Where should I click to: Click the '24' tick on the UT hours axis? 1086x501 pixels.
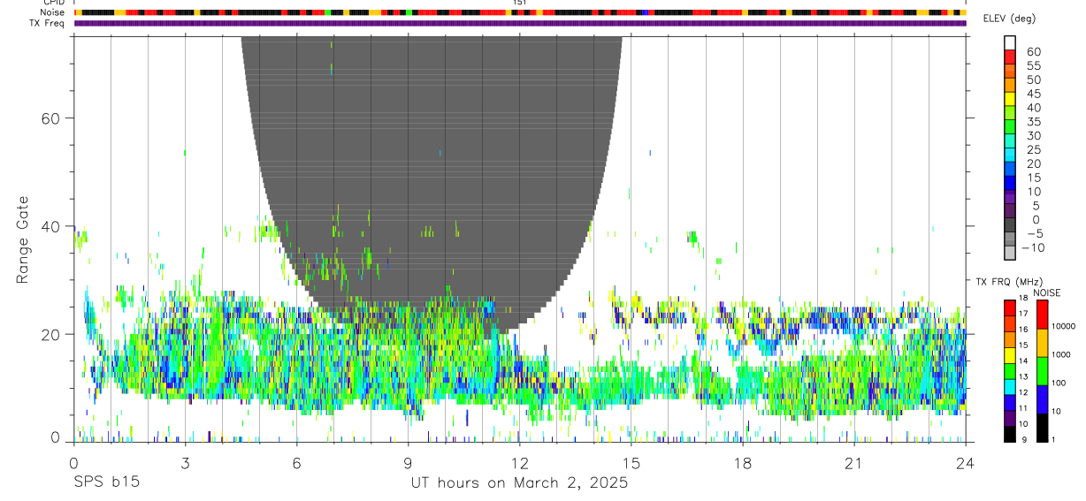point(966,463)
